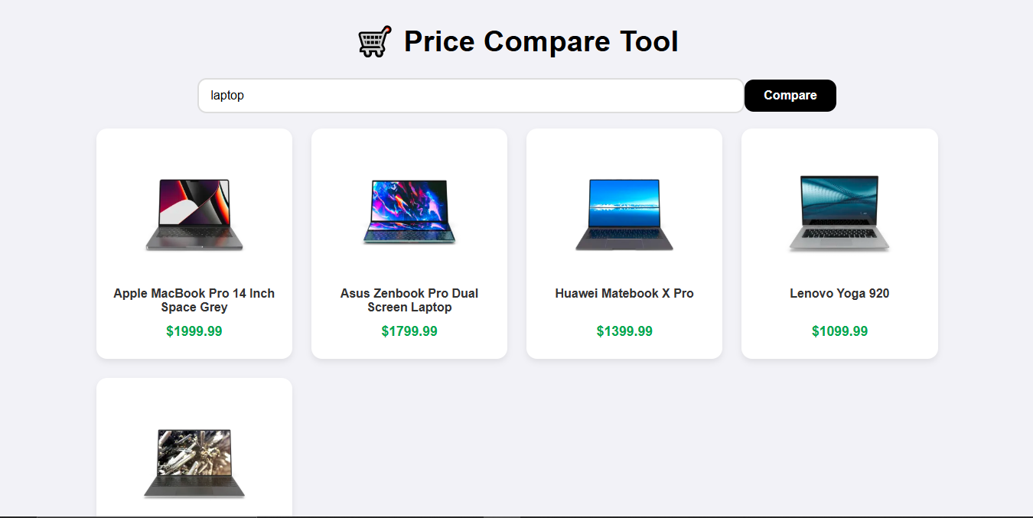The image size is (1033, 518).
Task: Click the Price Compare Tool heading
Action: [541, 41]
